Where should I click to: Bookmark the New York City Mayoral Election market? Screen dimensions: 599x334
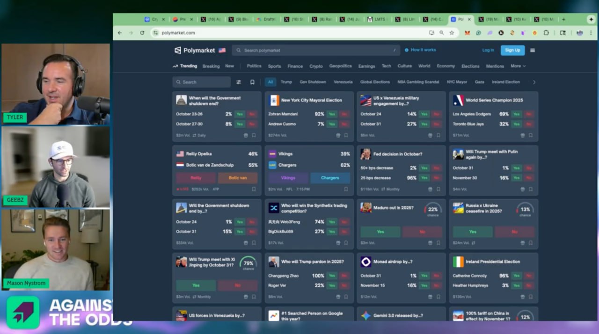346,135
